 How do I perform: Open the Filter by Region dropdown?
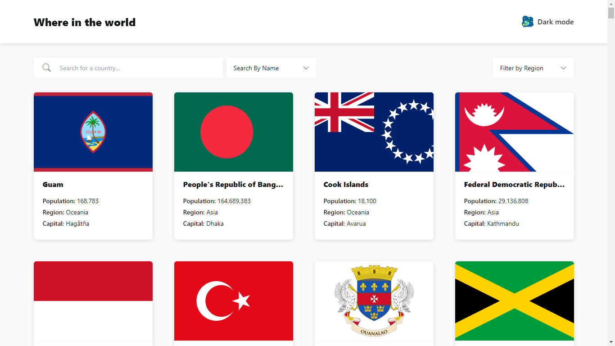point(533,68)
